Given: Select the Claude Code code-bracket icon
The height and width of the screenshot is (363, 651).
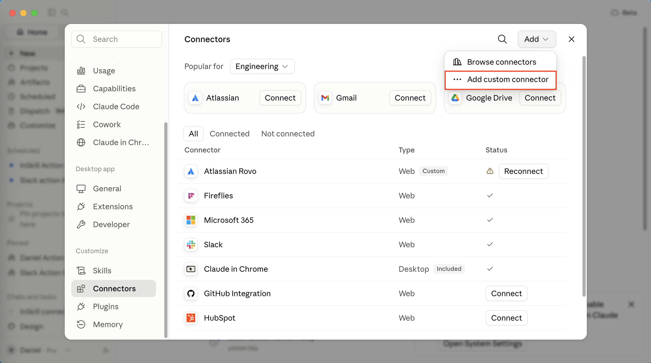Looking at the screenshot, I should click(x=81, y=107).
